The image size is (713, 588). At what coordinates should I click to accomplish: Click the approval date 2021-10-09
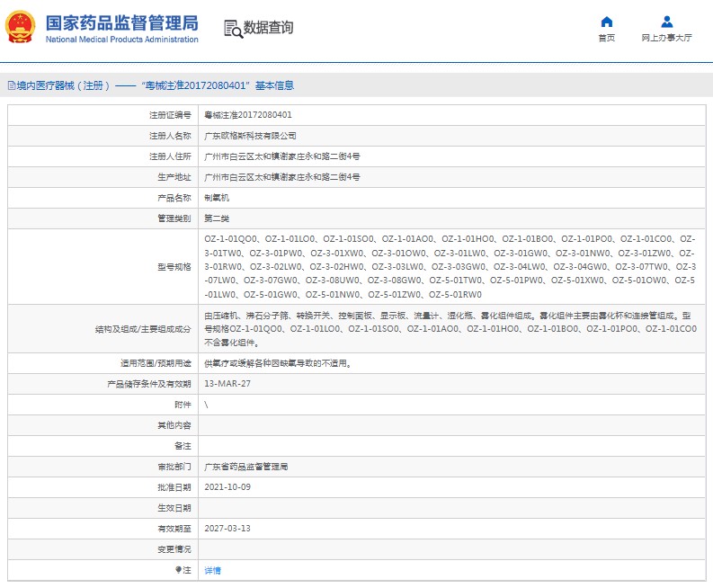click(x=227, y=487)
